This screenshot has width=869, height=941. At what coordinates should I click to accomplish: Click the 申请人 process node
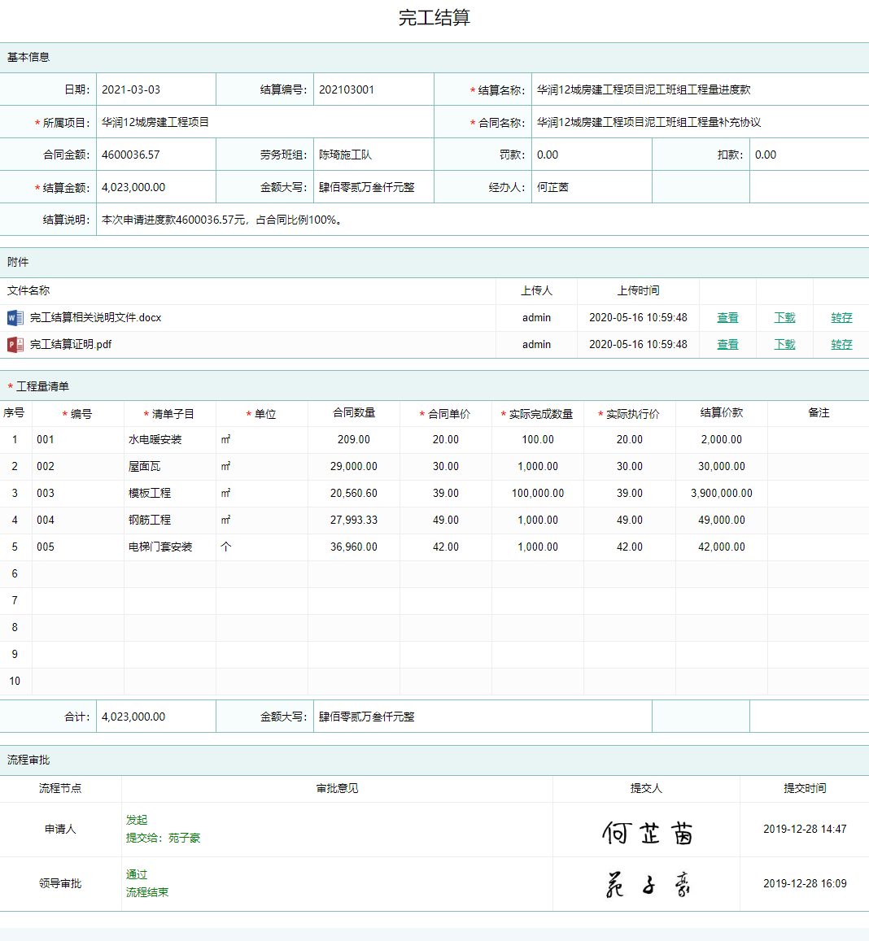[60, 829]
